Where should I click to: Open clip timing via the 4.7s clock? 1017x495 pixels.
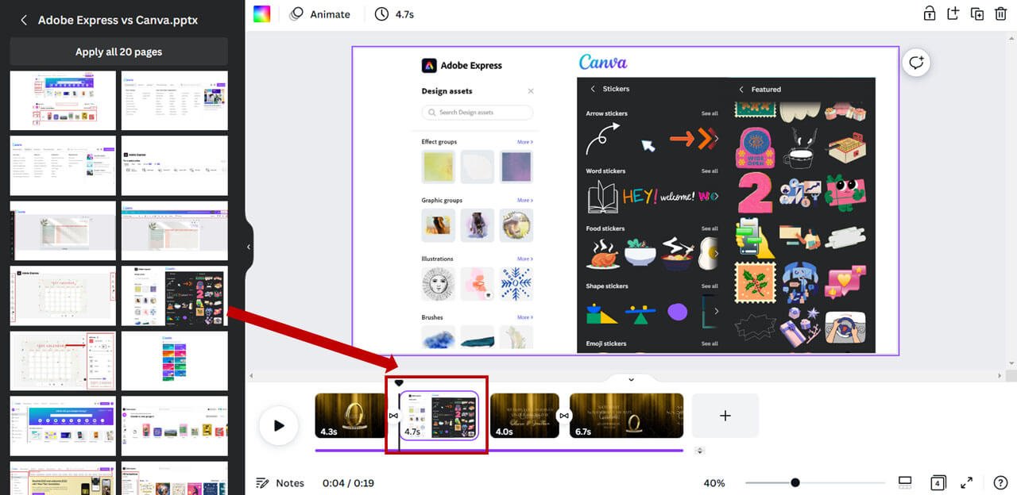point(394,13)
